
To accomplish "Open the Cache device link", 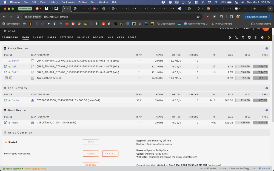I will [15, 100].
